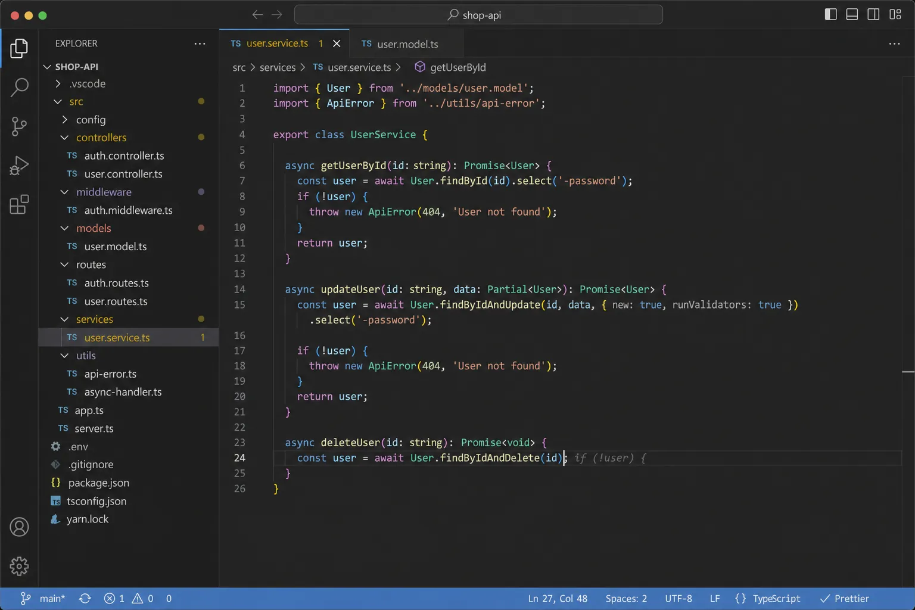915x610 pixels.
Task: Open auth.middleware.ts file
Action: [x=128, y=210]
